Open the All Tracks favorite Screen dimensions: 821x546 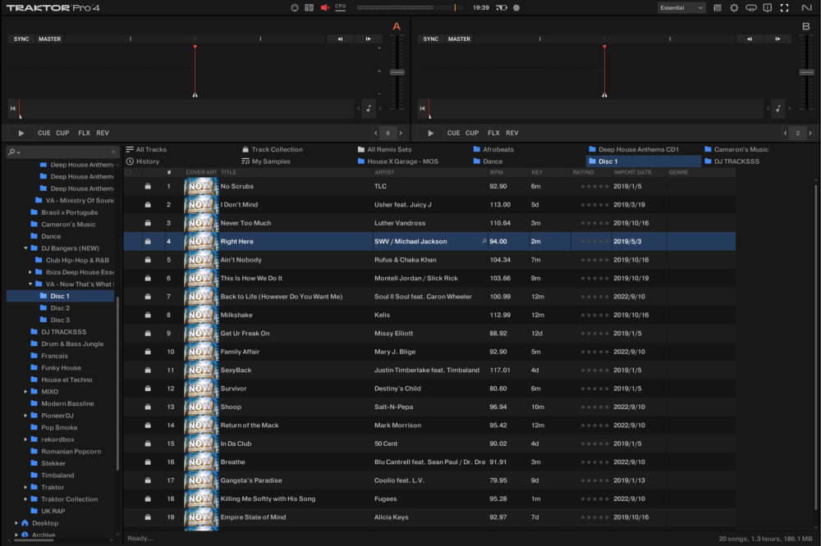coord(147,149)
